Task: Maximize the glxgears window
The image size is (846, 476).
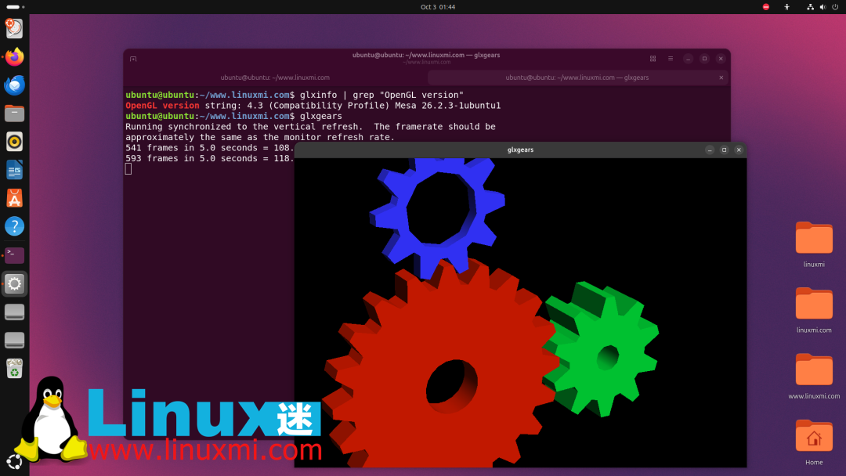Action: point(724,150)
